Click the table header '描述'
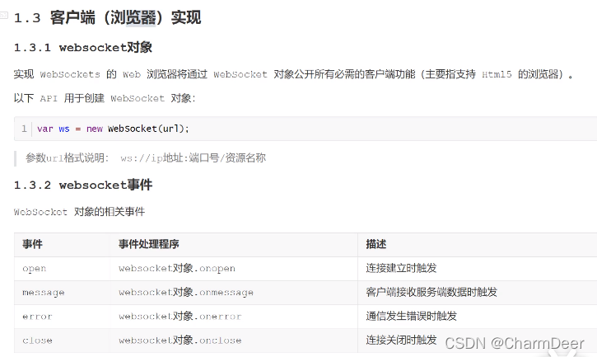Screen dimensions: 597x357 [376, 244]
